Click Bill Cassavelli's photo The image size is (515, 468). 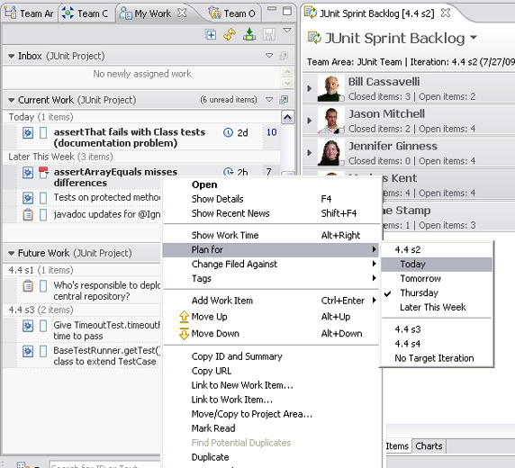pyautogui.click(x=331, y=88)
